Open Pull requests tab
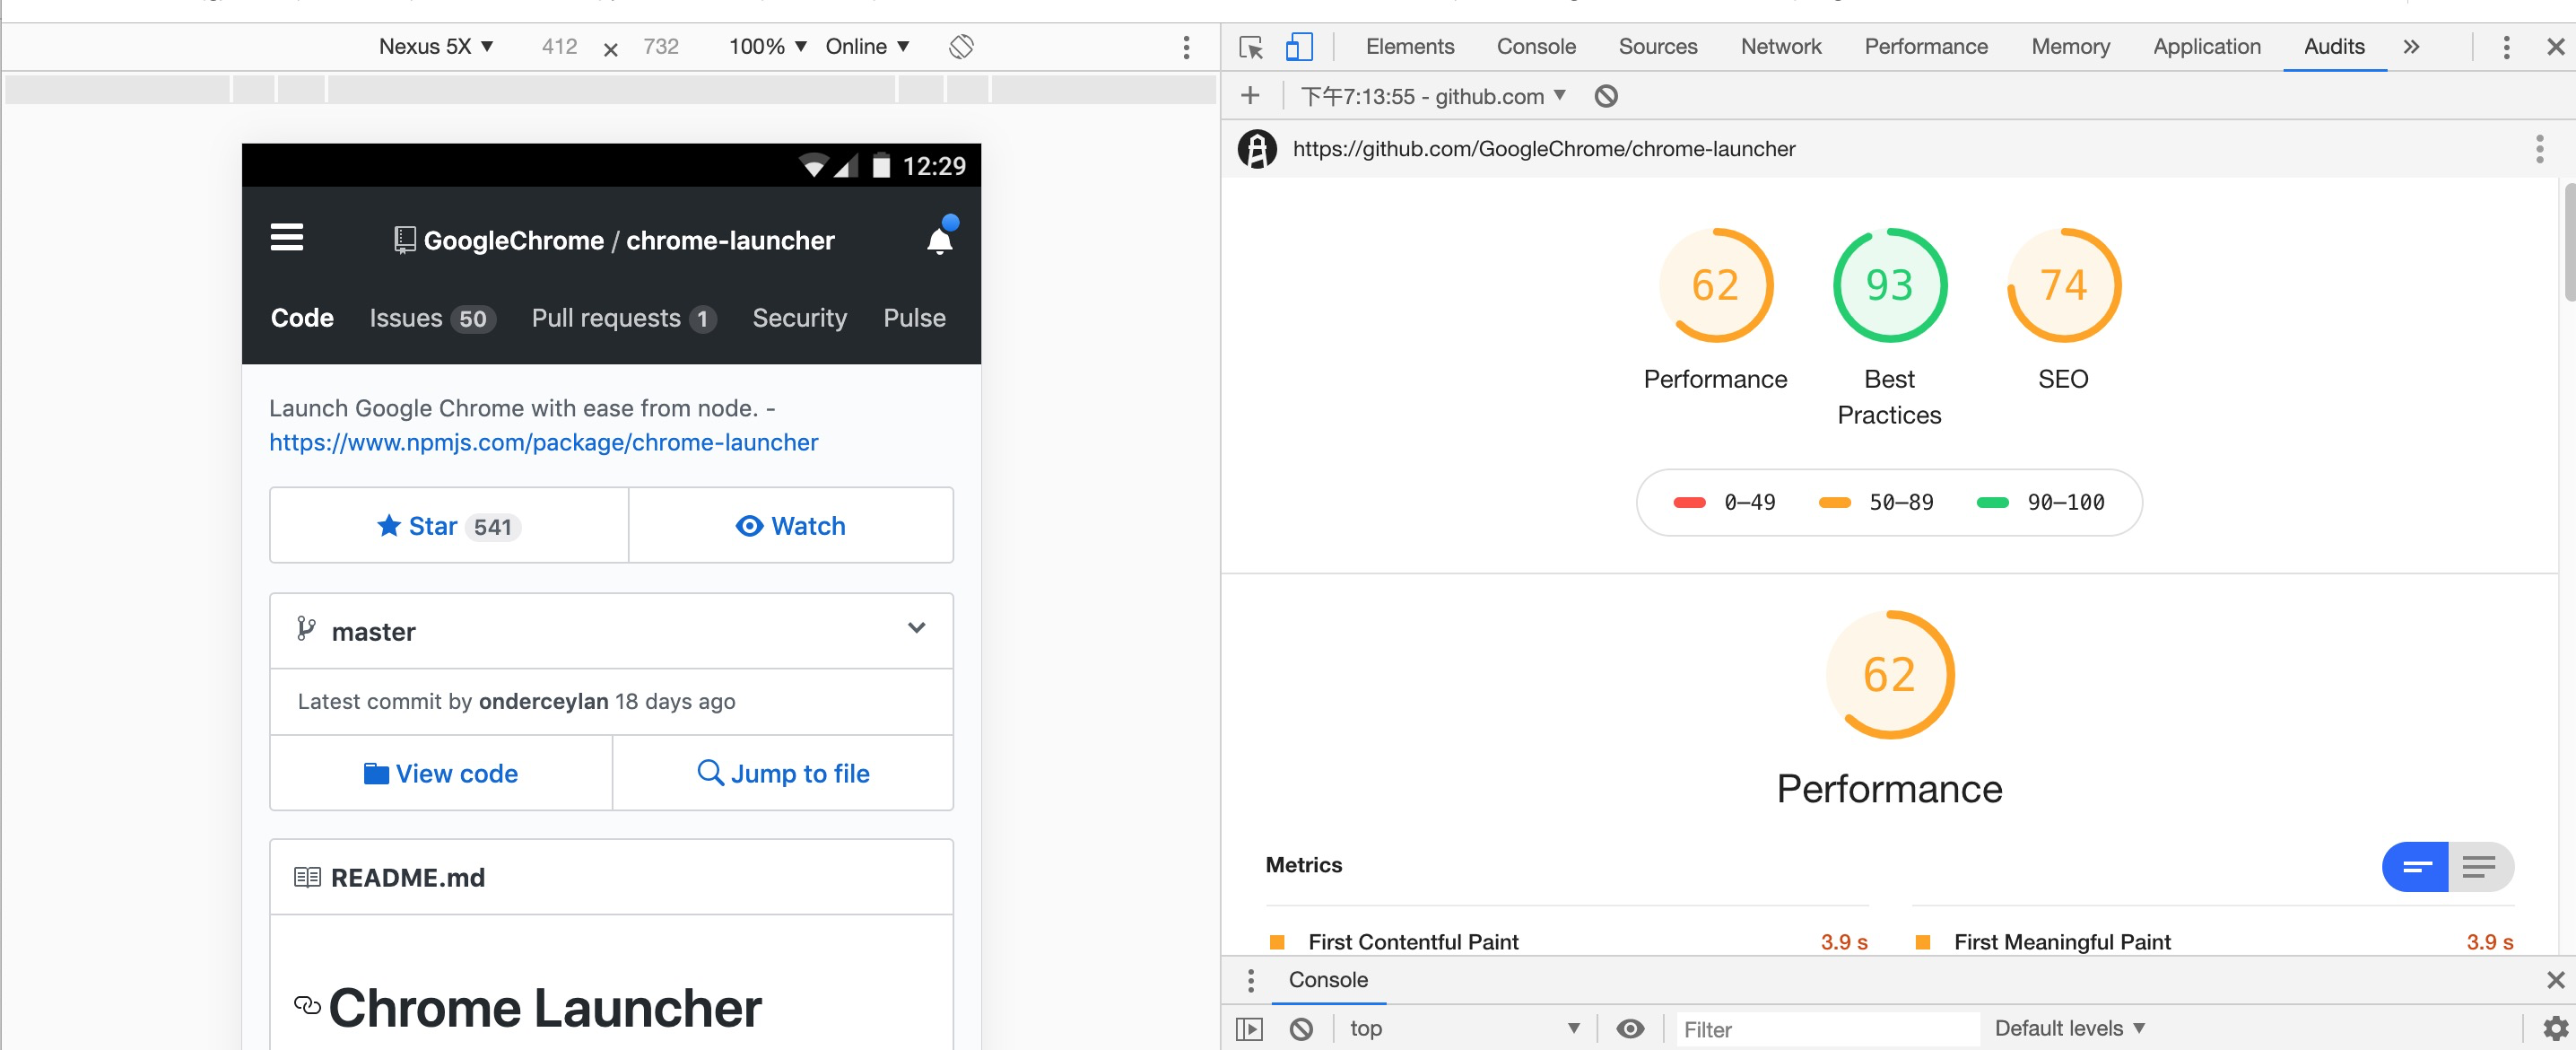The image size is (2576, 1050). coord(623,319)
